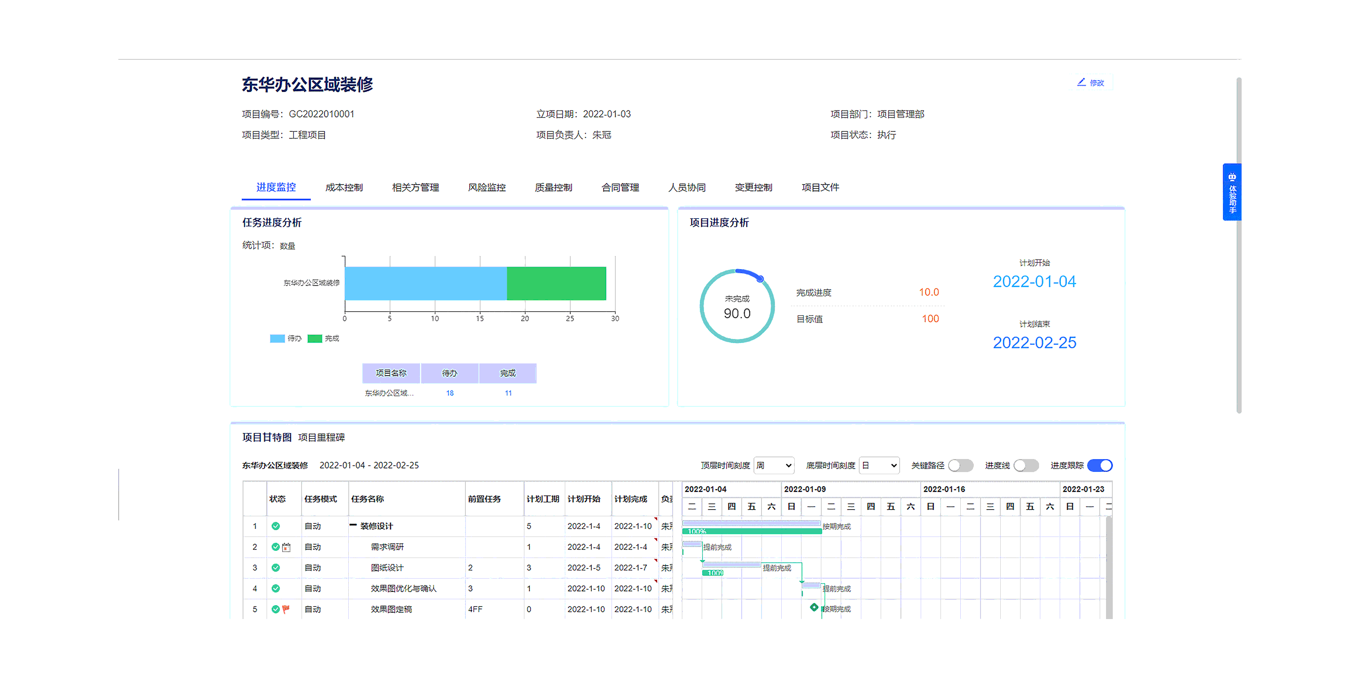Click green check status icon in row 3
1360x678 pixels.
pos(275,568)
